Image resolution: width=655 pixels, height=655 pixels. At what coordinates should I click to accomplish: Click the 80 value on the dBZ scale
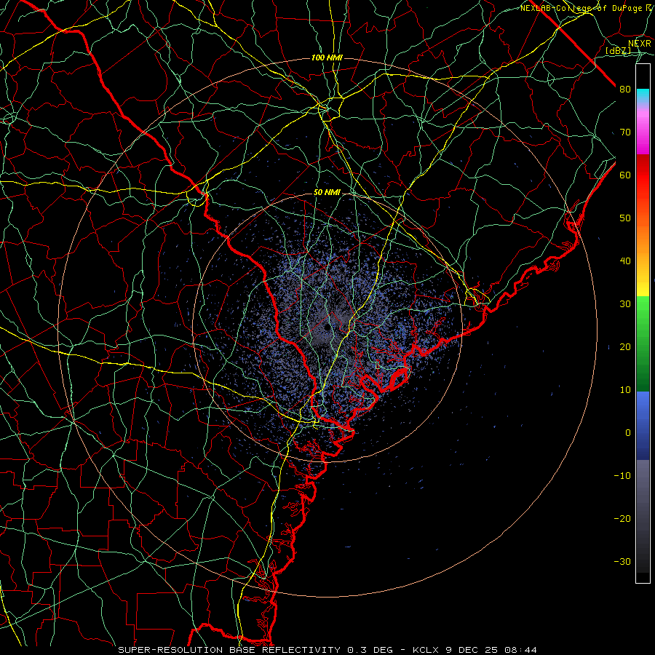(x=625, y=89)
